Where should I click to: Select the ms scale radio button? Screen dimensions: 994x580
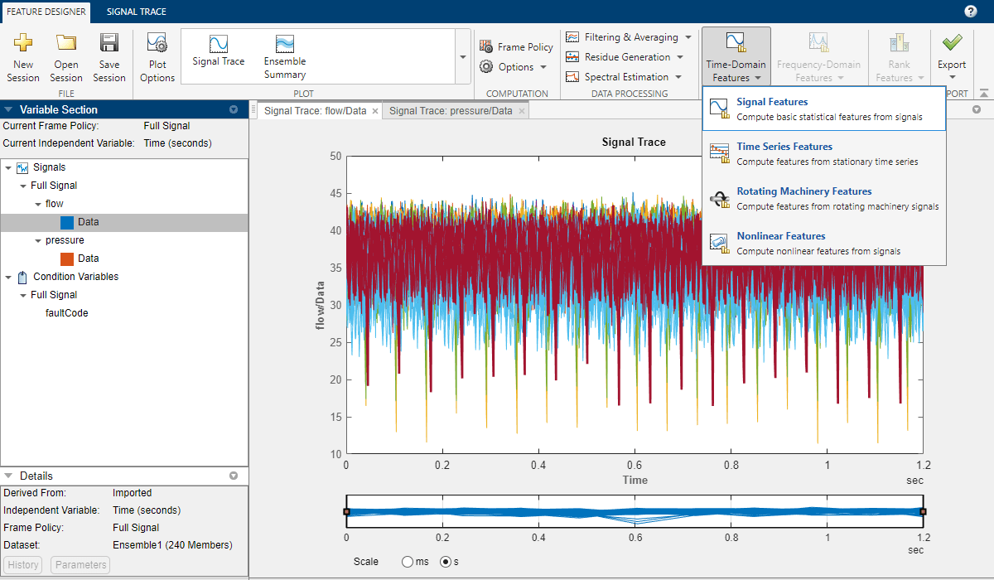(407, 562)
